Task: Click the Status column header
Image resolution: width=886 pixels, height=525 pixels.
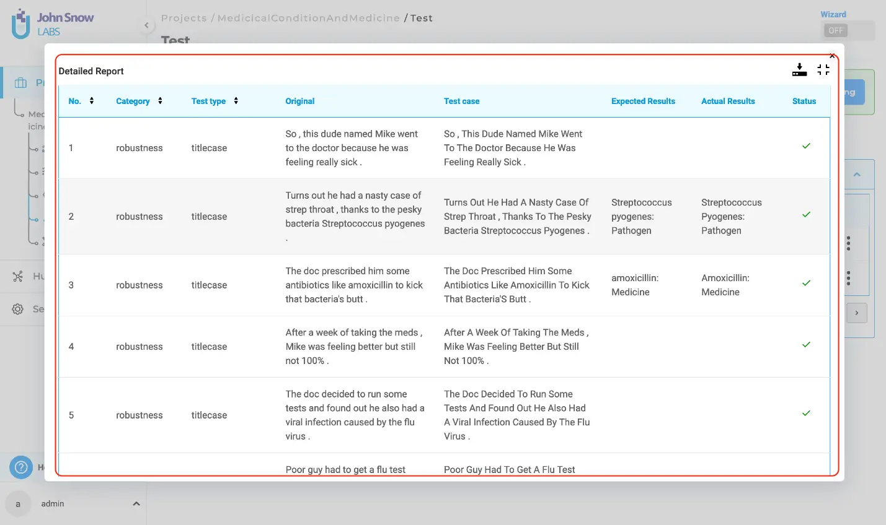Action: click(804, 101)
